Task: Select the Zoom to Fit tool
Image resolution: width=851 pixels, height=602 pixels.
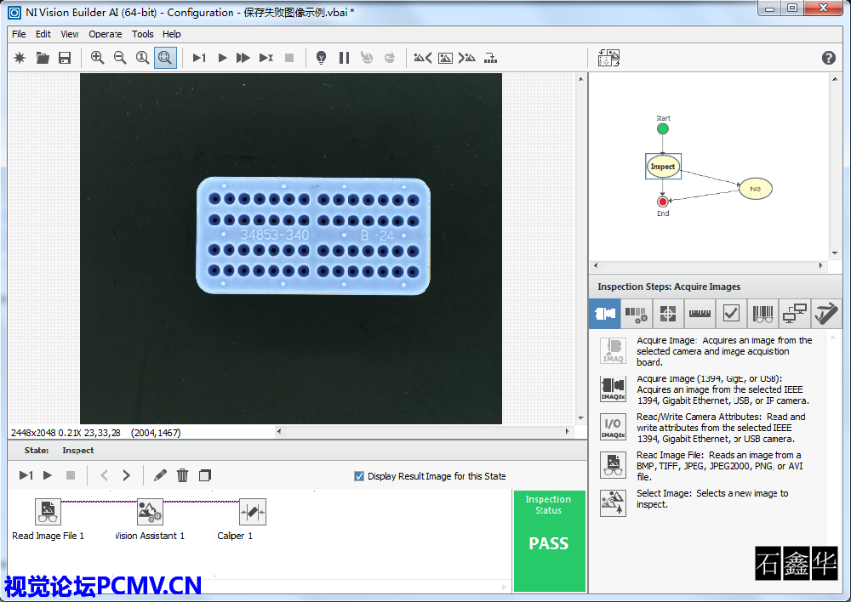Action: [x=165, y=58]
